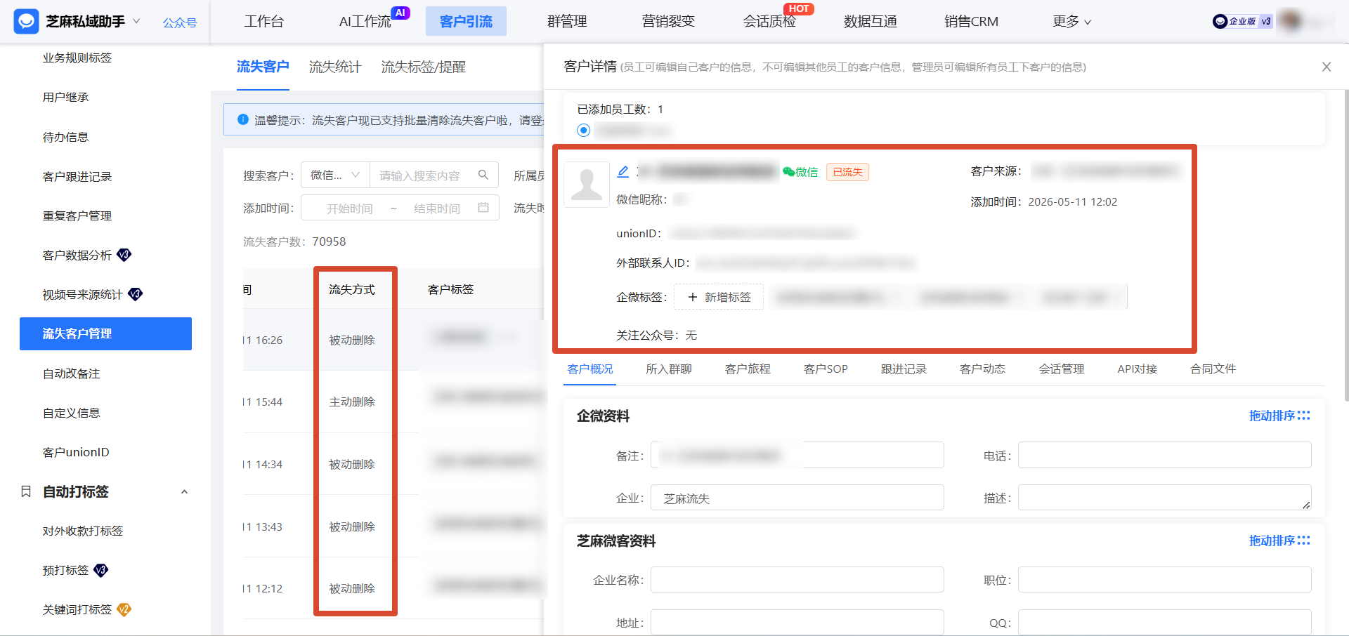The width and height of the screenshot is (1349, 636).
Task: Click the badge icon beside 客户数据分析
Action: 124,255
